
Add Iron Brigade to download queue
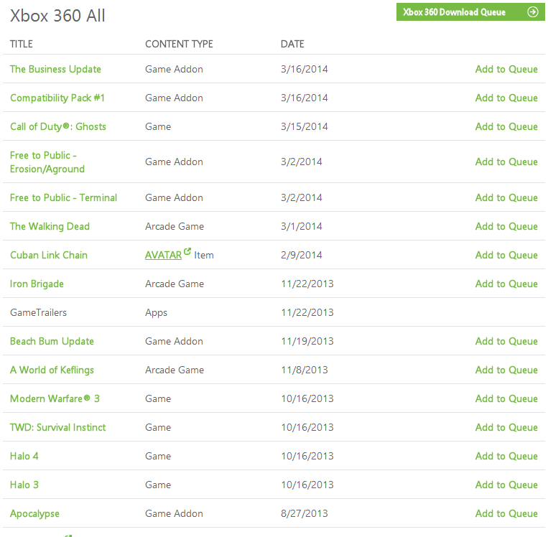click(x=506, y=284)
